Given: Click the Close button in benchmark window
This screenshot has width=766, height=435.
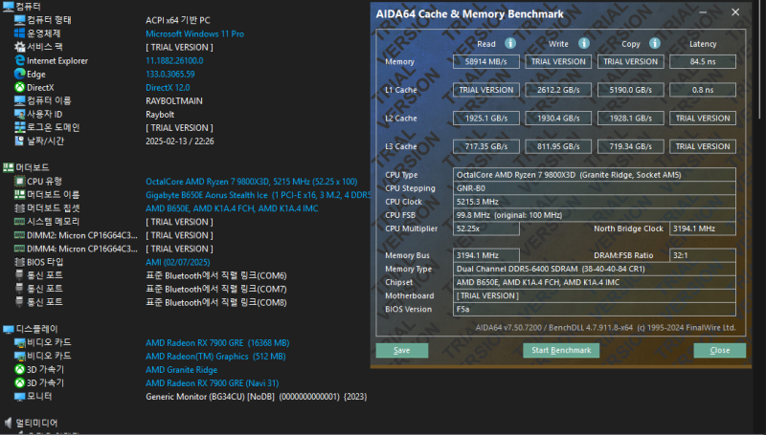Looking at the screenshot, I should [720, 350].
